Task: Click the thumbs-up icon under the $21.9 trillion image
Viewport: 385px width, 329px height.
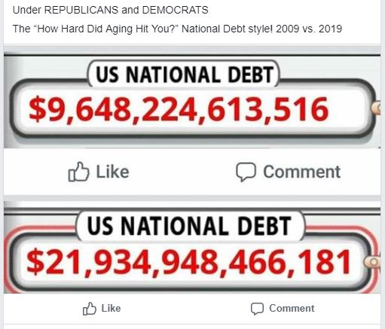Action: coord(90,309)
